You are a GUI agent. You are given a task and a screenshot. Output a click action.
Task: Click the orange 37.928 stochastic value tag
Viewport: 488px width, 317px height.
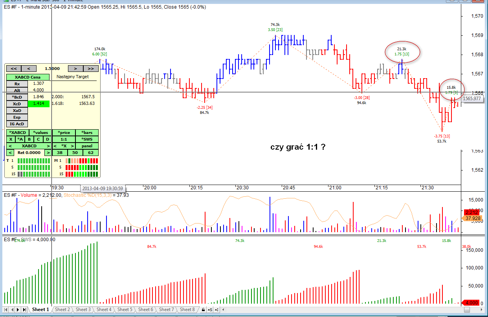(x=473, y=218)
